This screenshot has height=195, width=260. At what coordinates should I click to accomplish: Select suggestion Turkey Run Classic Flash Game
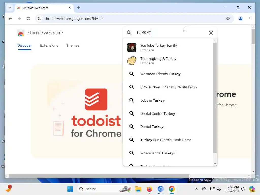point(168,140)
